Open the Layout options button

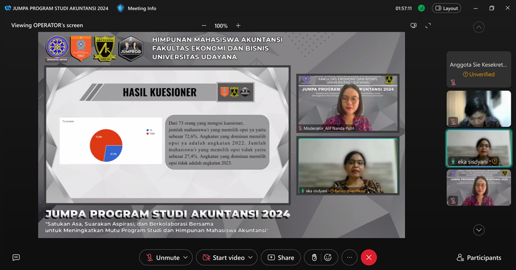pyautogui.click(x=447, y=8)
